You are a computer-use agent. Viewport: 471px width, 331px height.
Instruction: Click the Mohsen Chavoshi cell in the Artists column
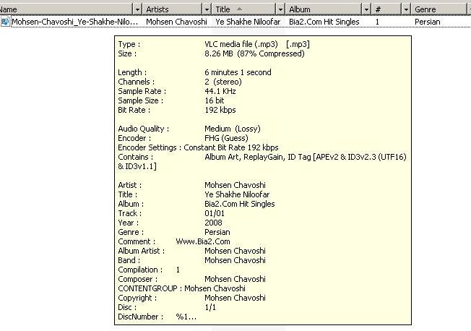pos(176,22)
